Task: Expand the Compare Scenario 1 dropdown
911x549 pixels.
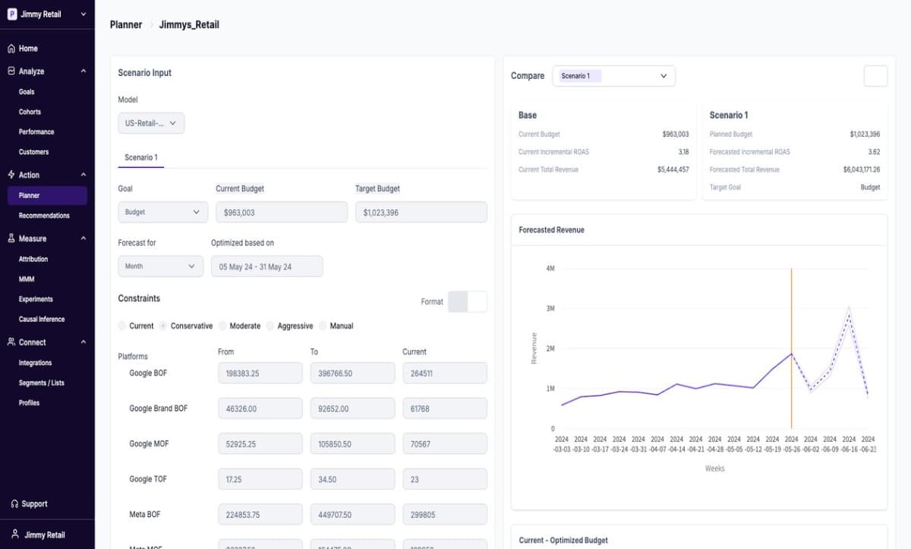Action: point(613,76)
